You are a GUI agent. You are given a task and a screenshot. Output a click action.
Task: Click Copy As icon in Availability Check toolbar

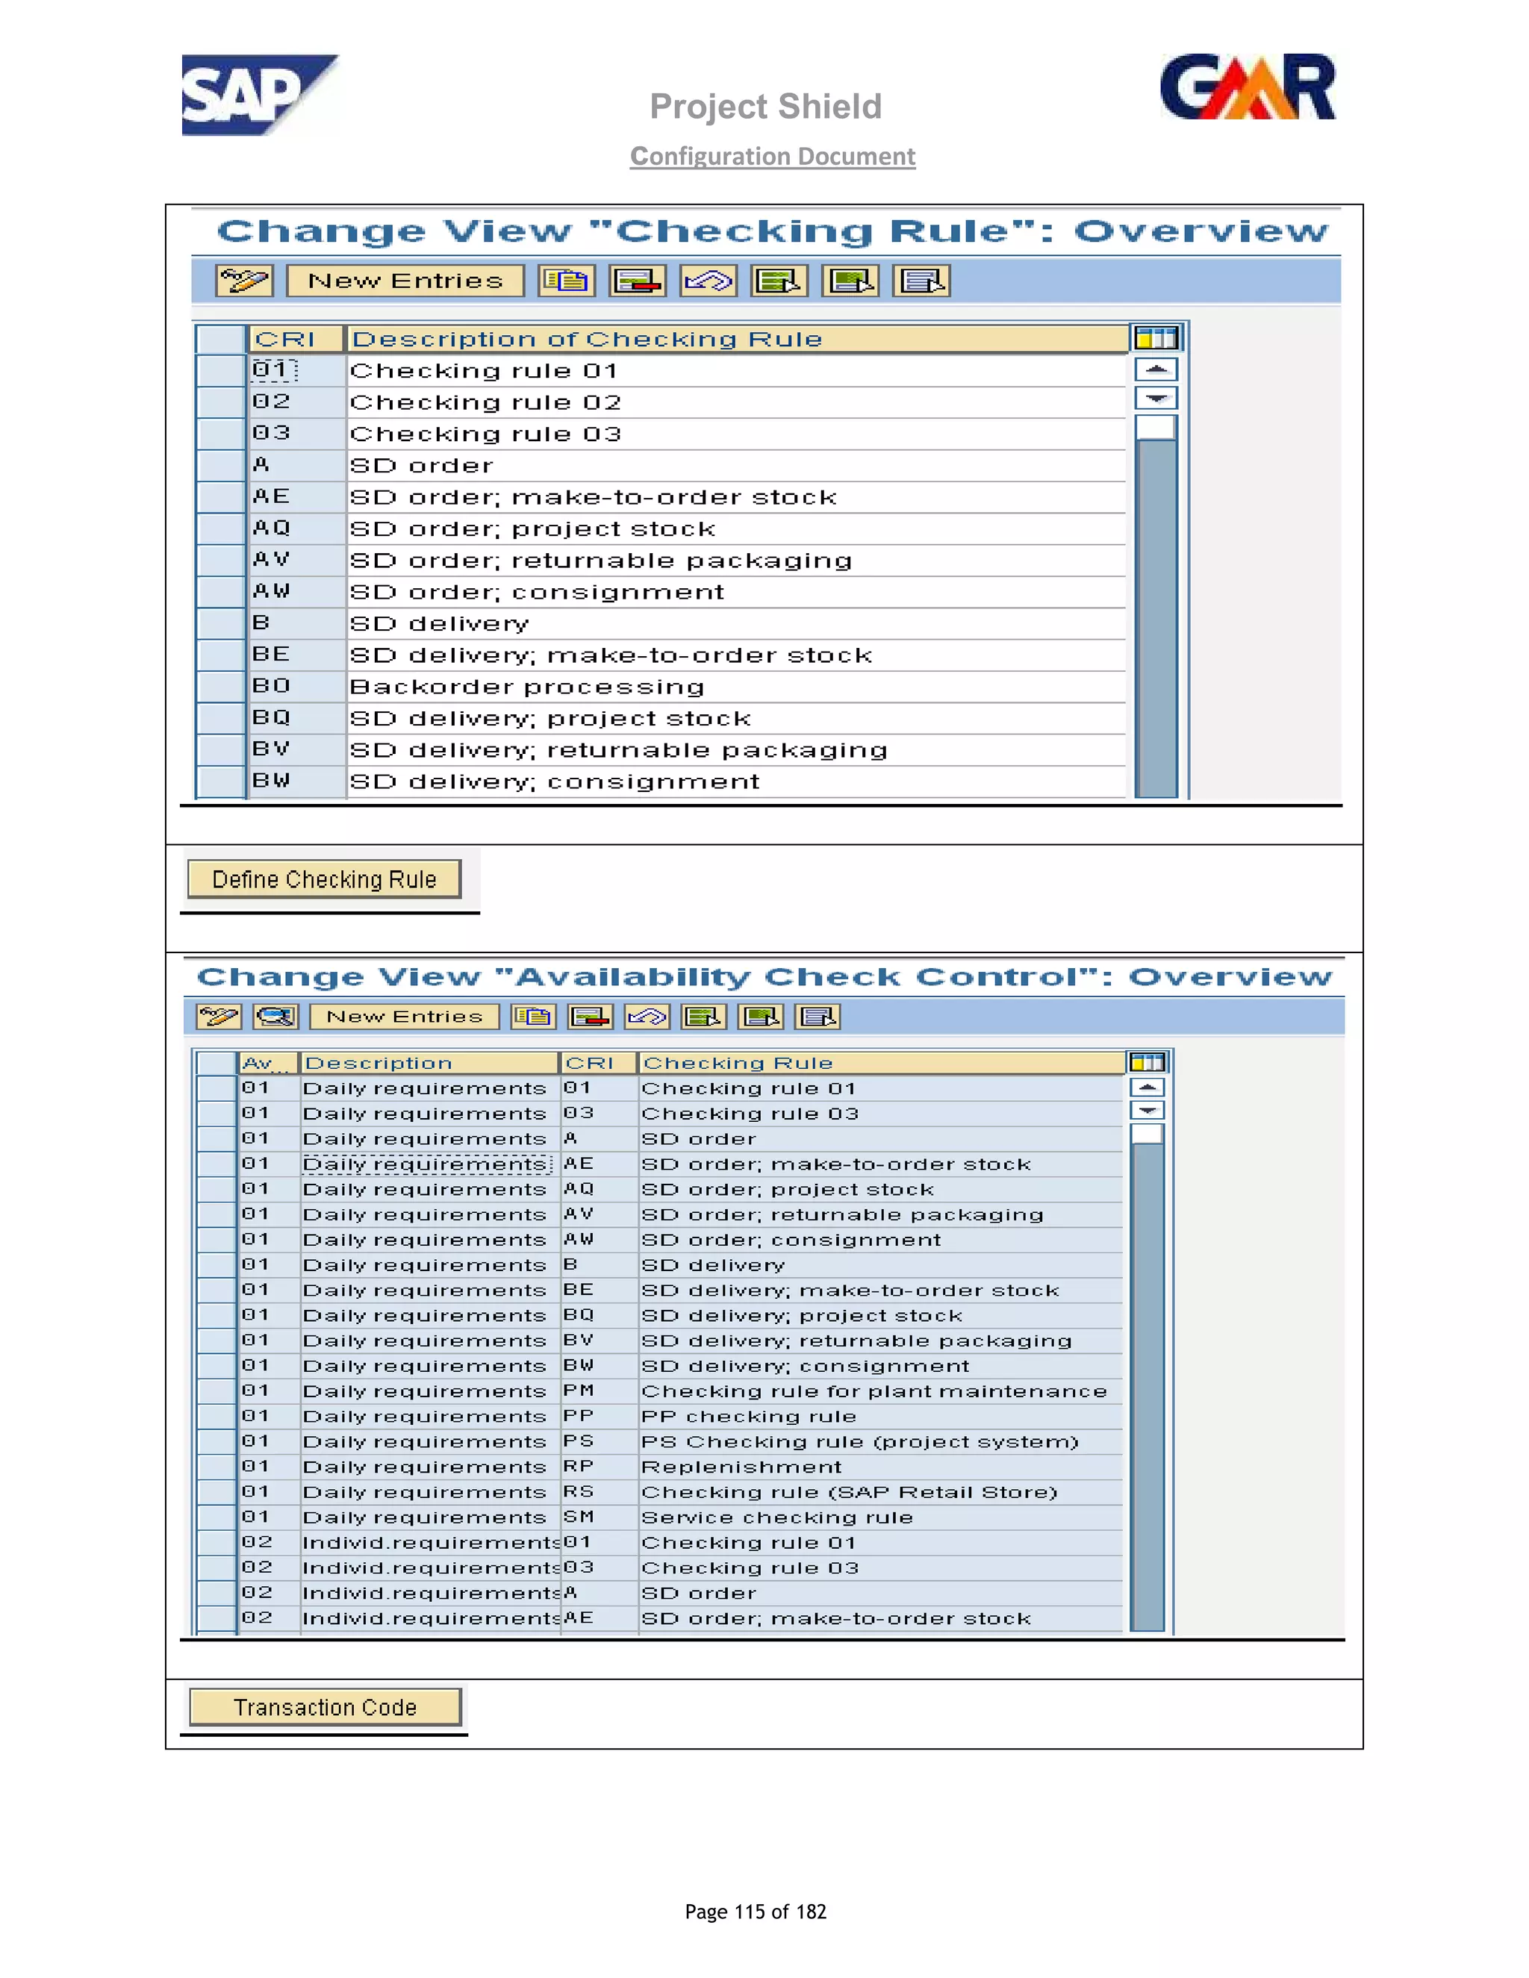[x=532, y=1016]
